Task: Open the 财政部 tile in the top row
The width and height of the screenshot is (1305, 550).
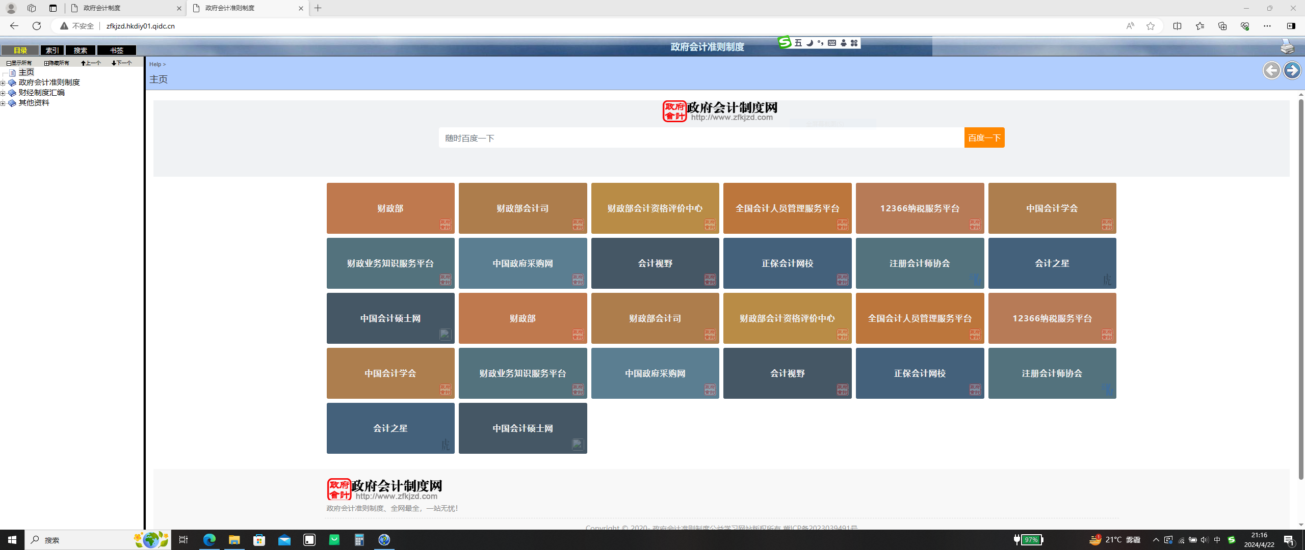Action: click(390, 208)
